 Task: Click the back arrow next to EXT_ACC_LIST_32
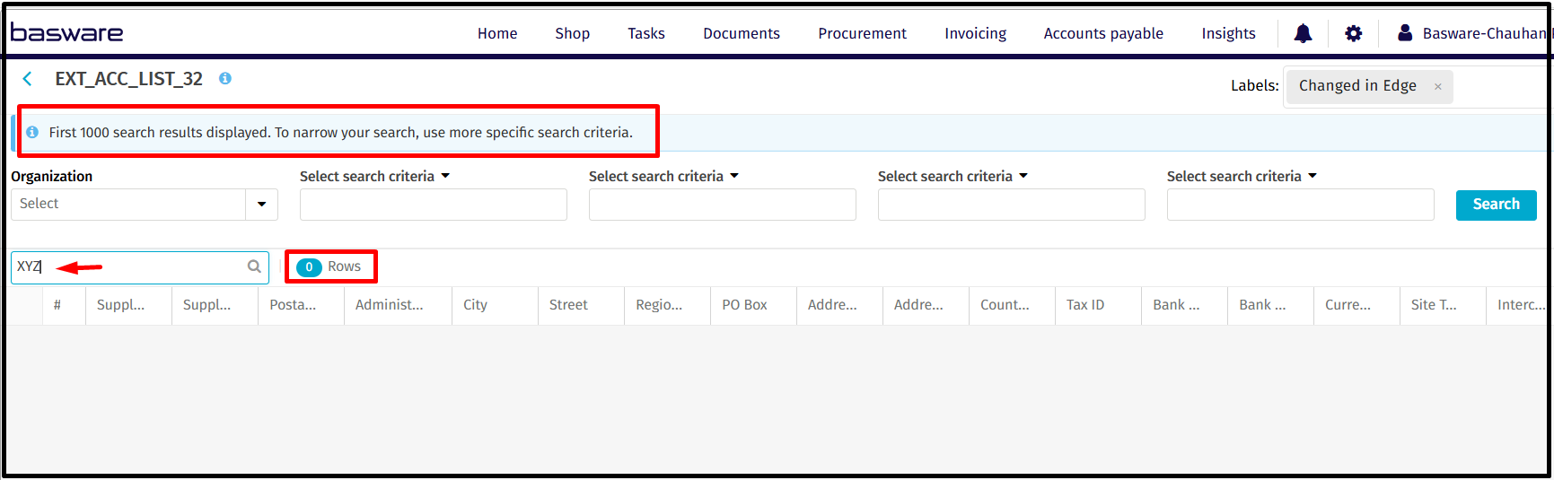click(28, 79)
